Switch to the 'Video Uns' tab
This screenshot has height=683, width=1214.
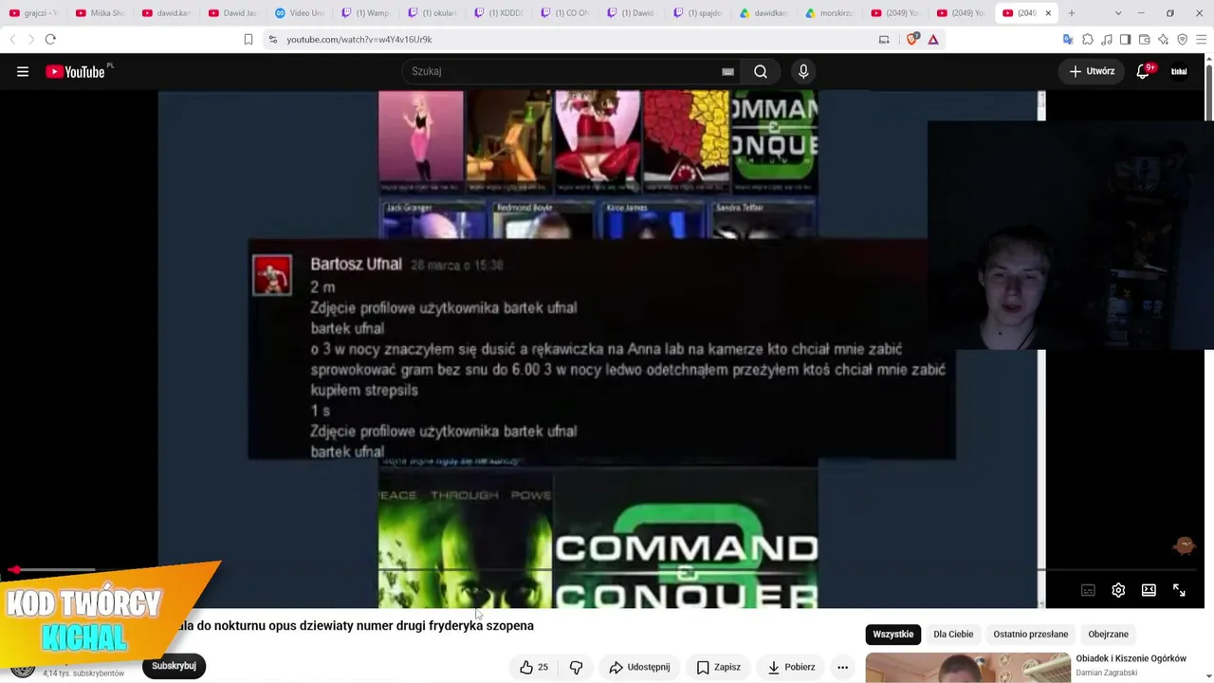coord(300,13)
